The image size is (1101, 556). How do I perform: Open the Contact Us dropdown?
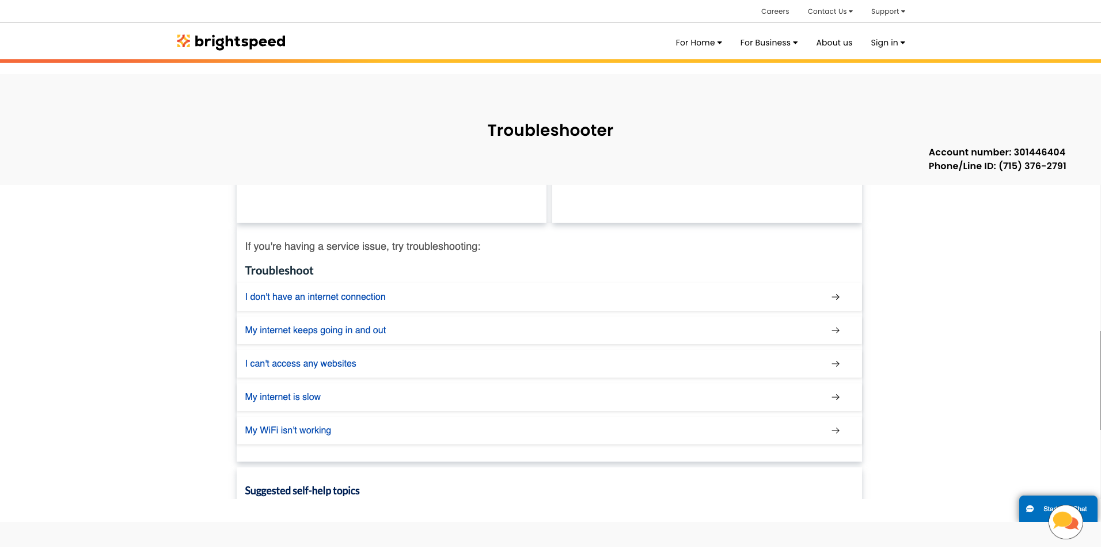[x=830, y=12]
